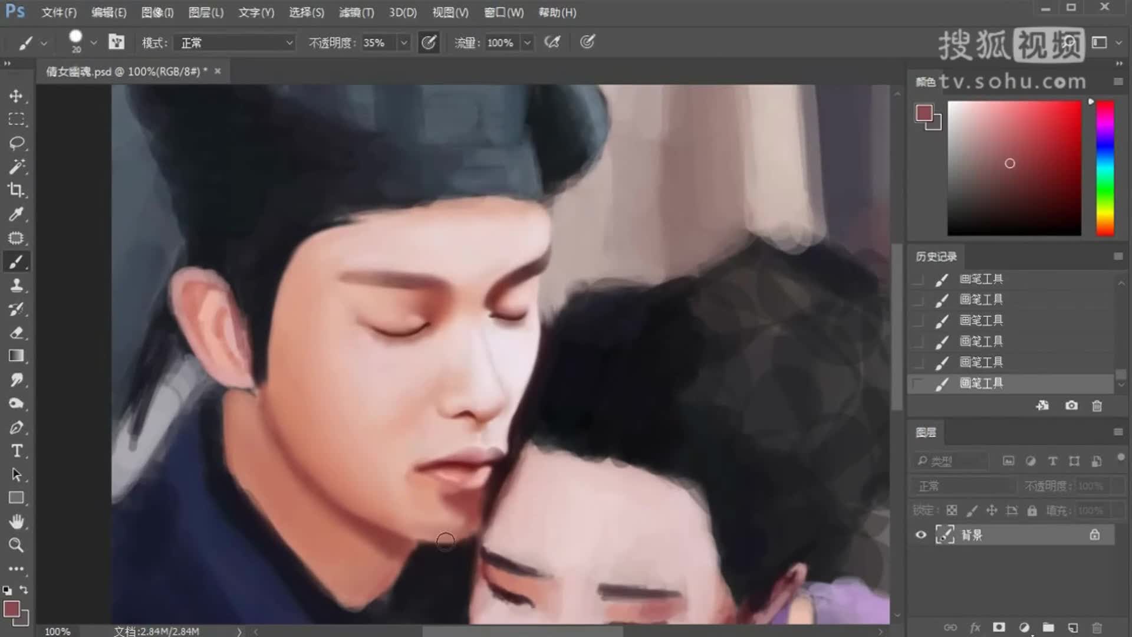Select the Patch healing tool
The width and height of the screenshot is (1132, 637).
pyautogui.click(x=16, y=238)
